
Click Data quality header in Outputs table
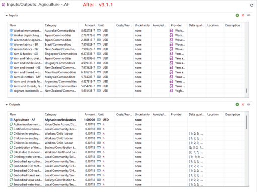click(x=197, y=114)
